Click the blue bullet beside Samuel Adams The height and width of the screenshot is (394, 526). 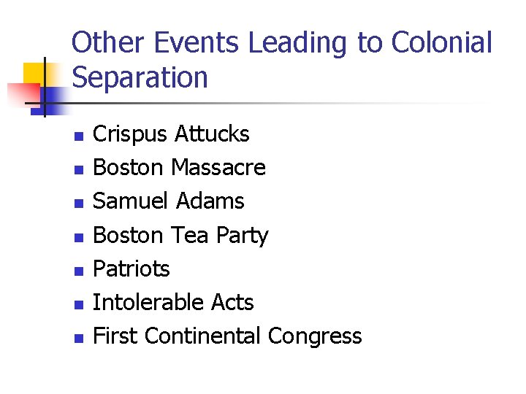click(79, 204)
